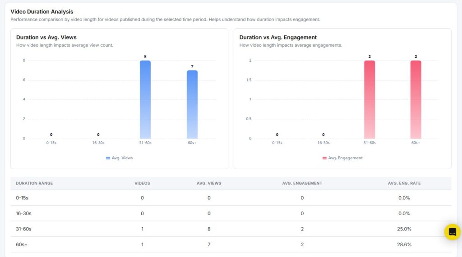
Task: Click the blue 60s+ bar in Avg. Views chart
Action: tap(192, 104)
